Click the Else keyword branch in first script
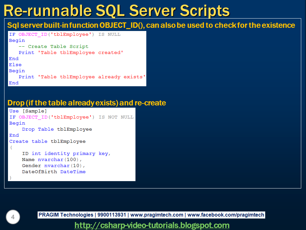The width and height of the screenshot is (306, 230). click(15, 65)
